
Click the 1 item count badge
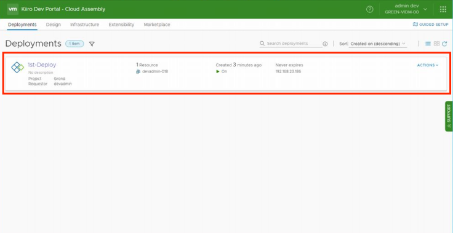[74, 44]
